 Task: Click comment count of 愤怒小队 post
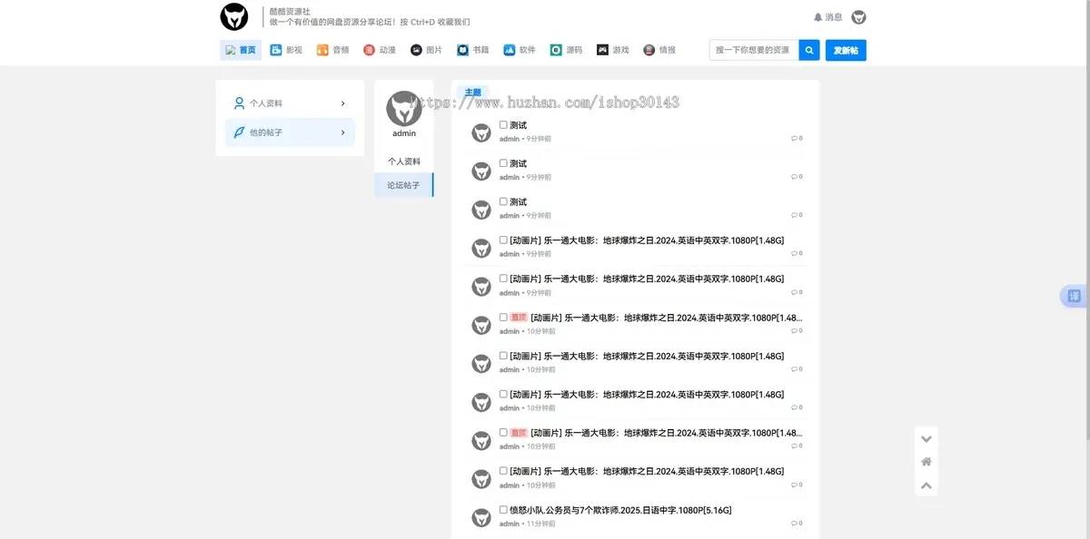tap(797, 523)
